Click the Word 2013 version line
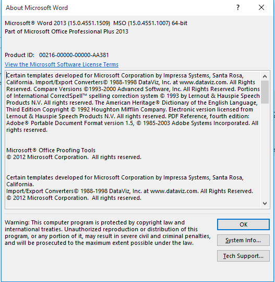Viewport: 275px width, 282px height. click(x=96, y=23)
